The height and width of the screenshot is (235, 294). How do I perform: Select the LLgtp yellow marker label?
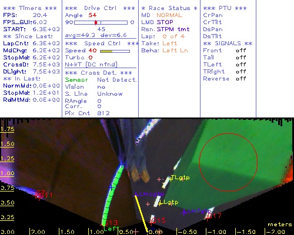point(169,202)
